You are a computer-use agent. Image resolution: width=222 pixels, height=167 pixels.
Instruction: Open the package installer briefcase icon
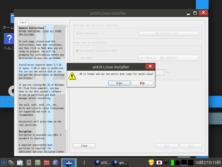coord(20,163)
